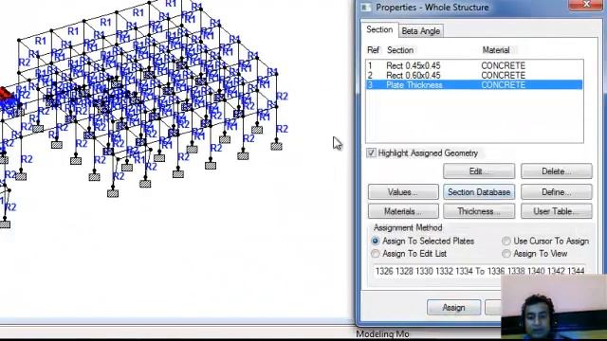Image resolution: width=607 pixels, height=341 pixels.
Task: Click the Thickness button
Action: pos(479,211)
